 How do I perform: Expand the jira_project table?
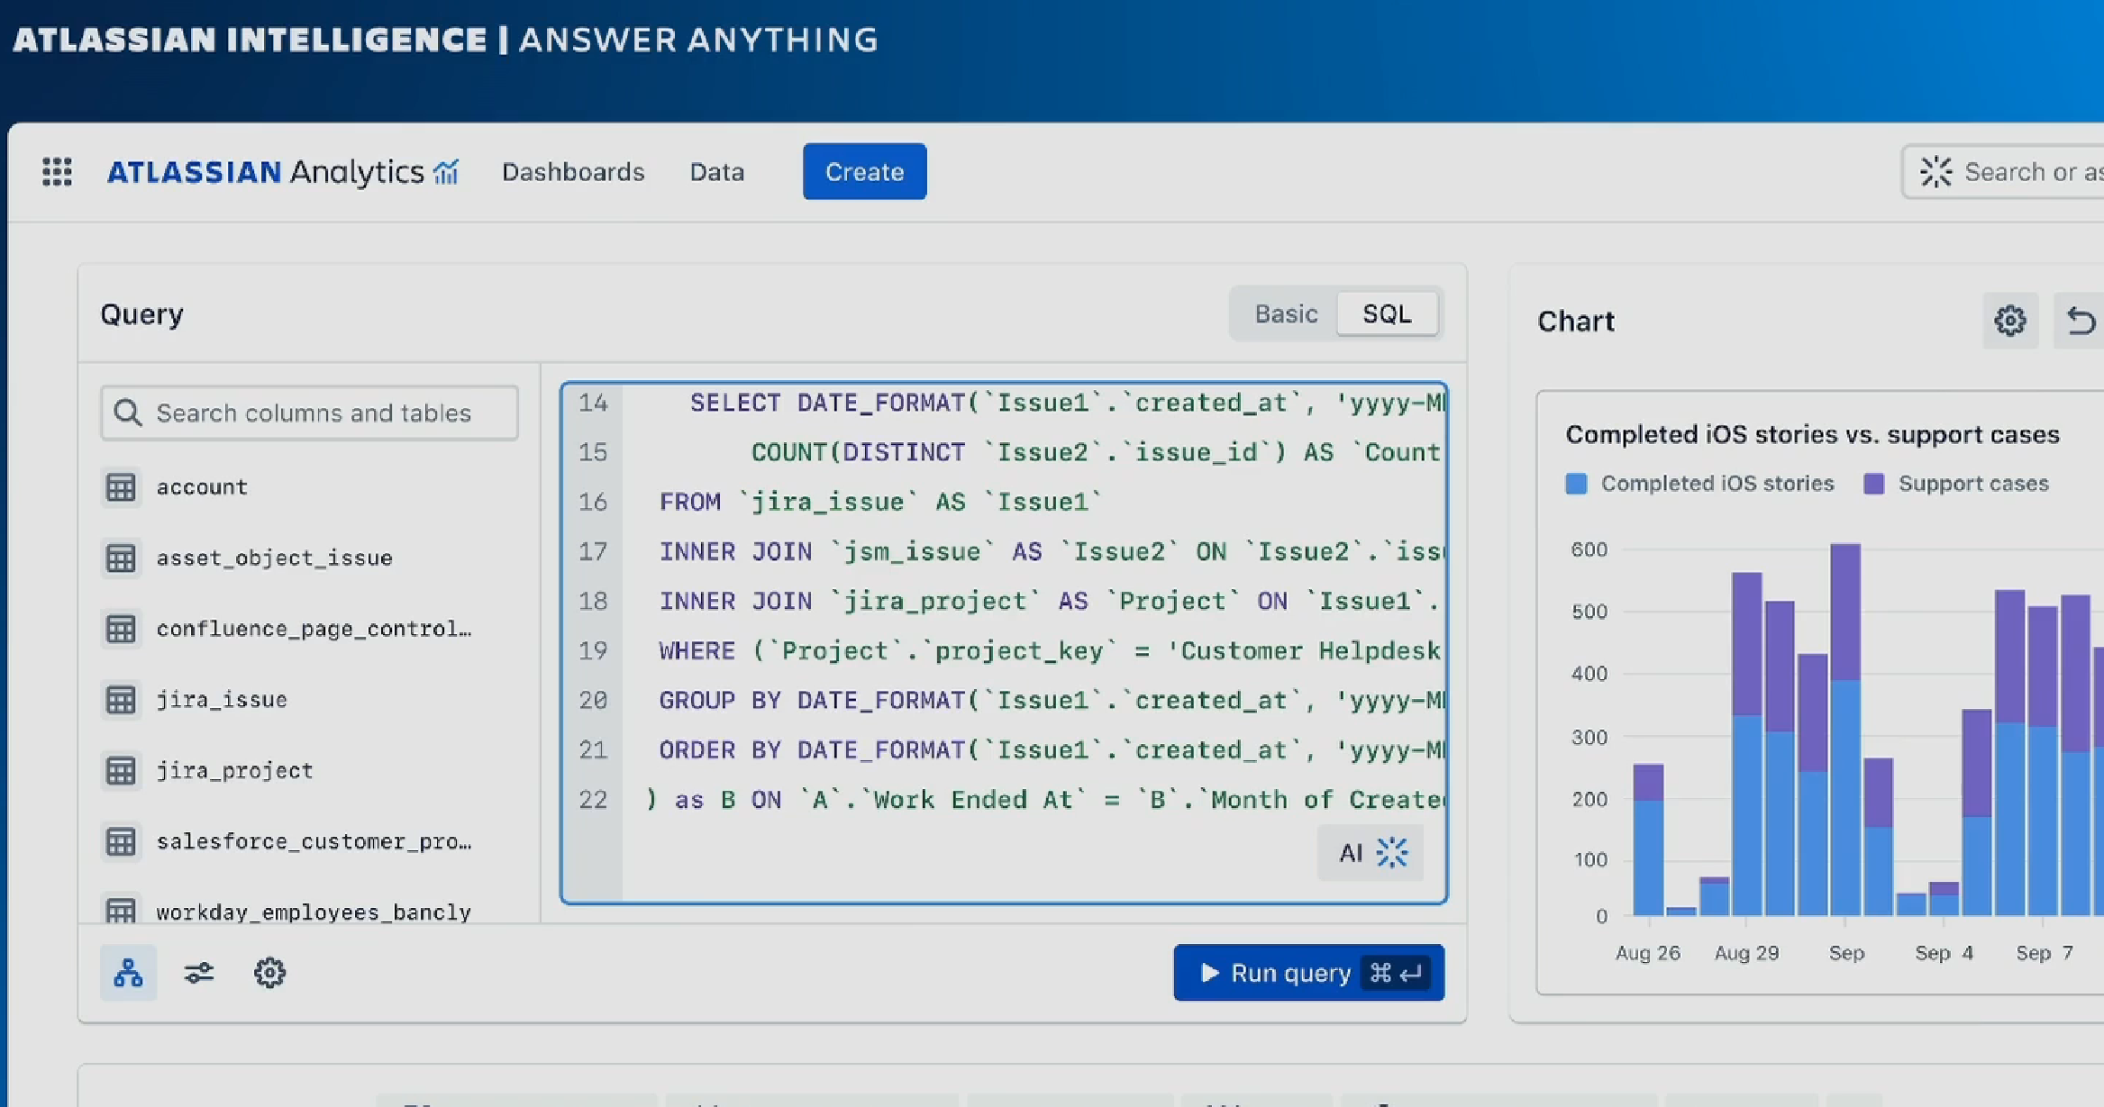[x=234, y=771]
